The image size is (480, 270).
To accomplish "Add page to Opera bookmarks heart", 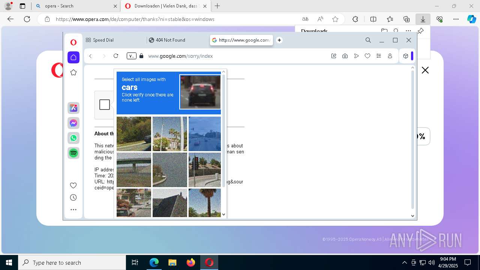I will [367, 56].
